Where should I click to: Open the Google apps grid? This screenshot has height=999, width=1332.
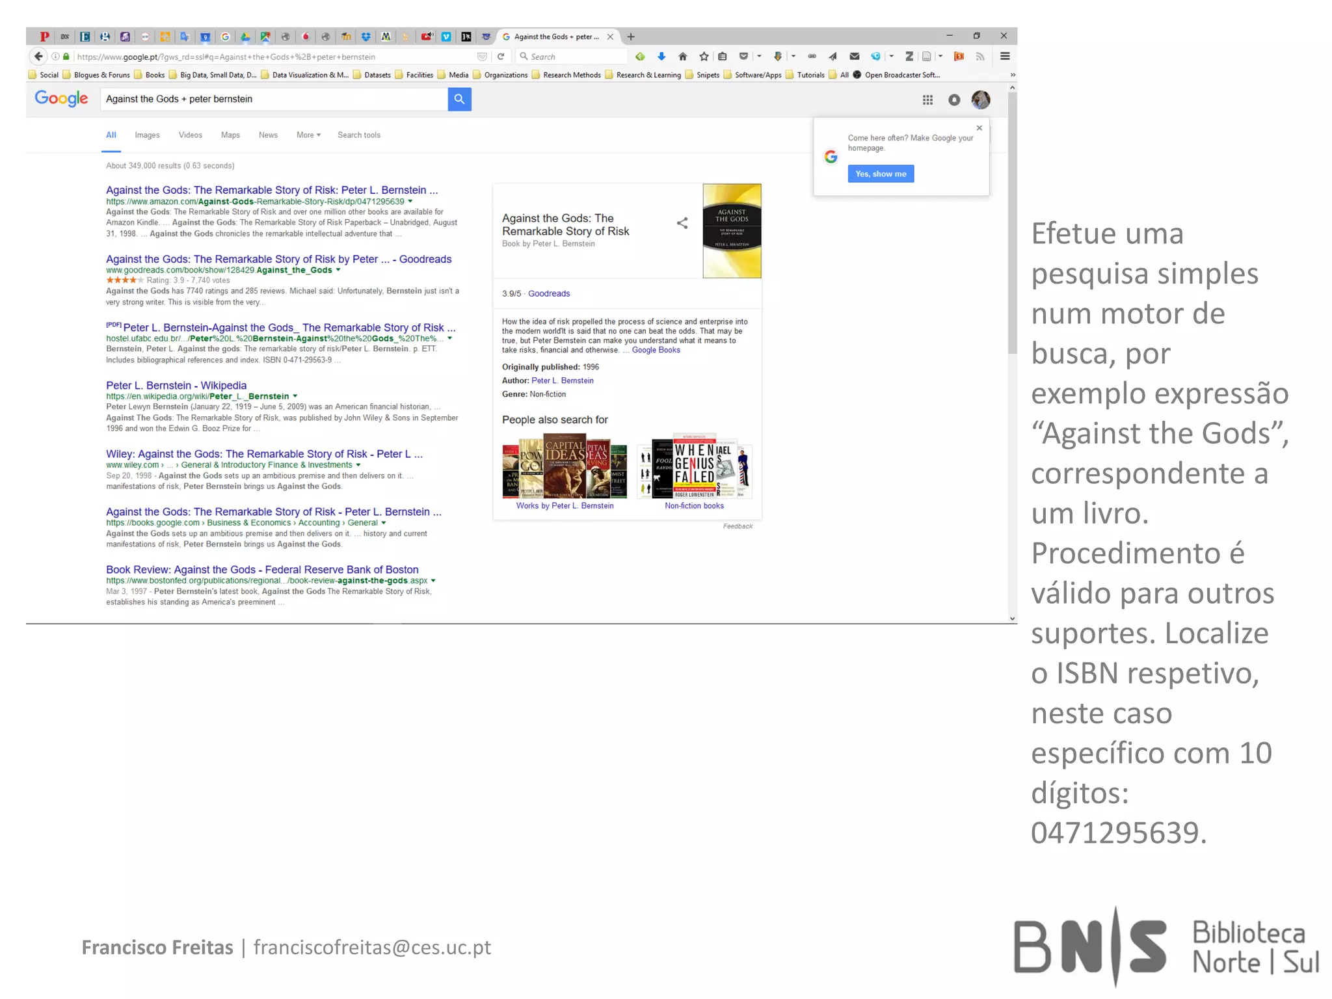click(x=927, y=100)
